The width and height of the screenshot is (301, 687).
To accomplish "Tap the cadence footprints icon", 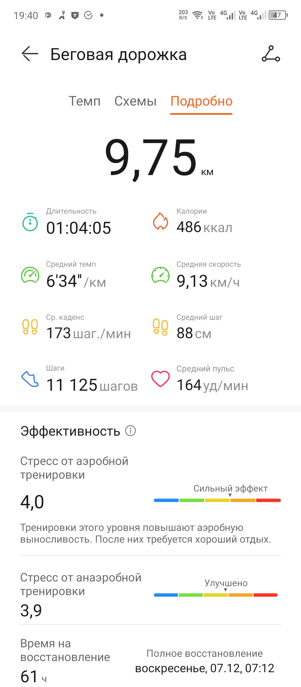I will pyautogui.click(x=30, y=327).
